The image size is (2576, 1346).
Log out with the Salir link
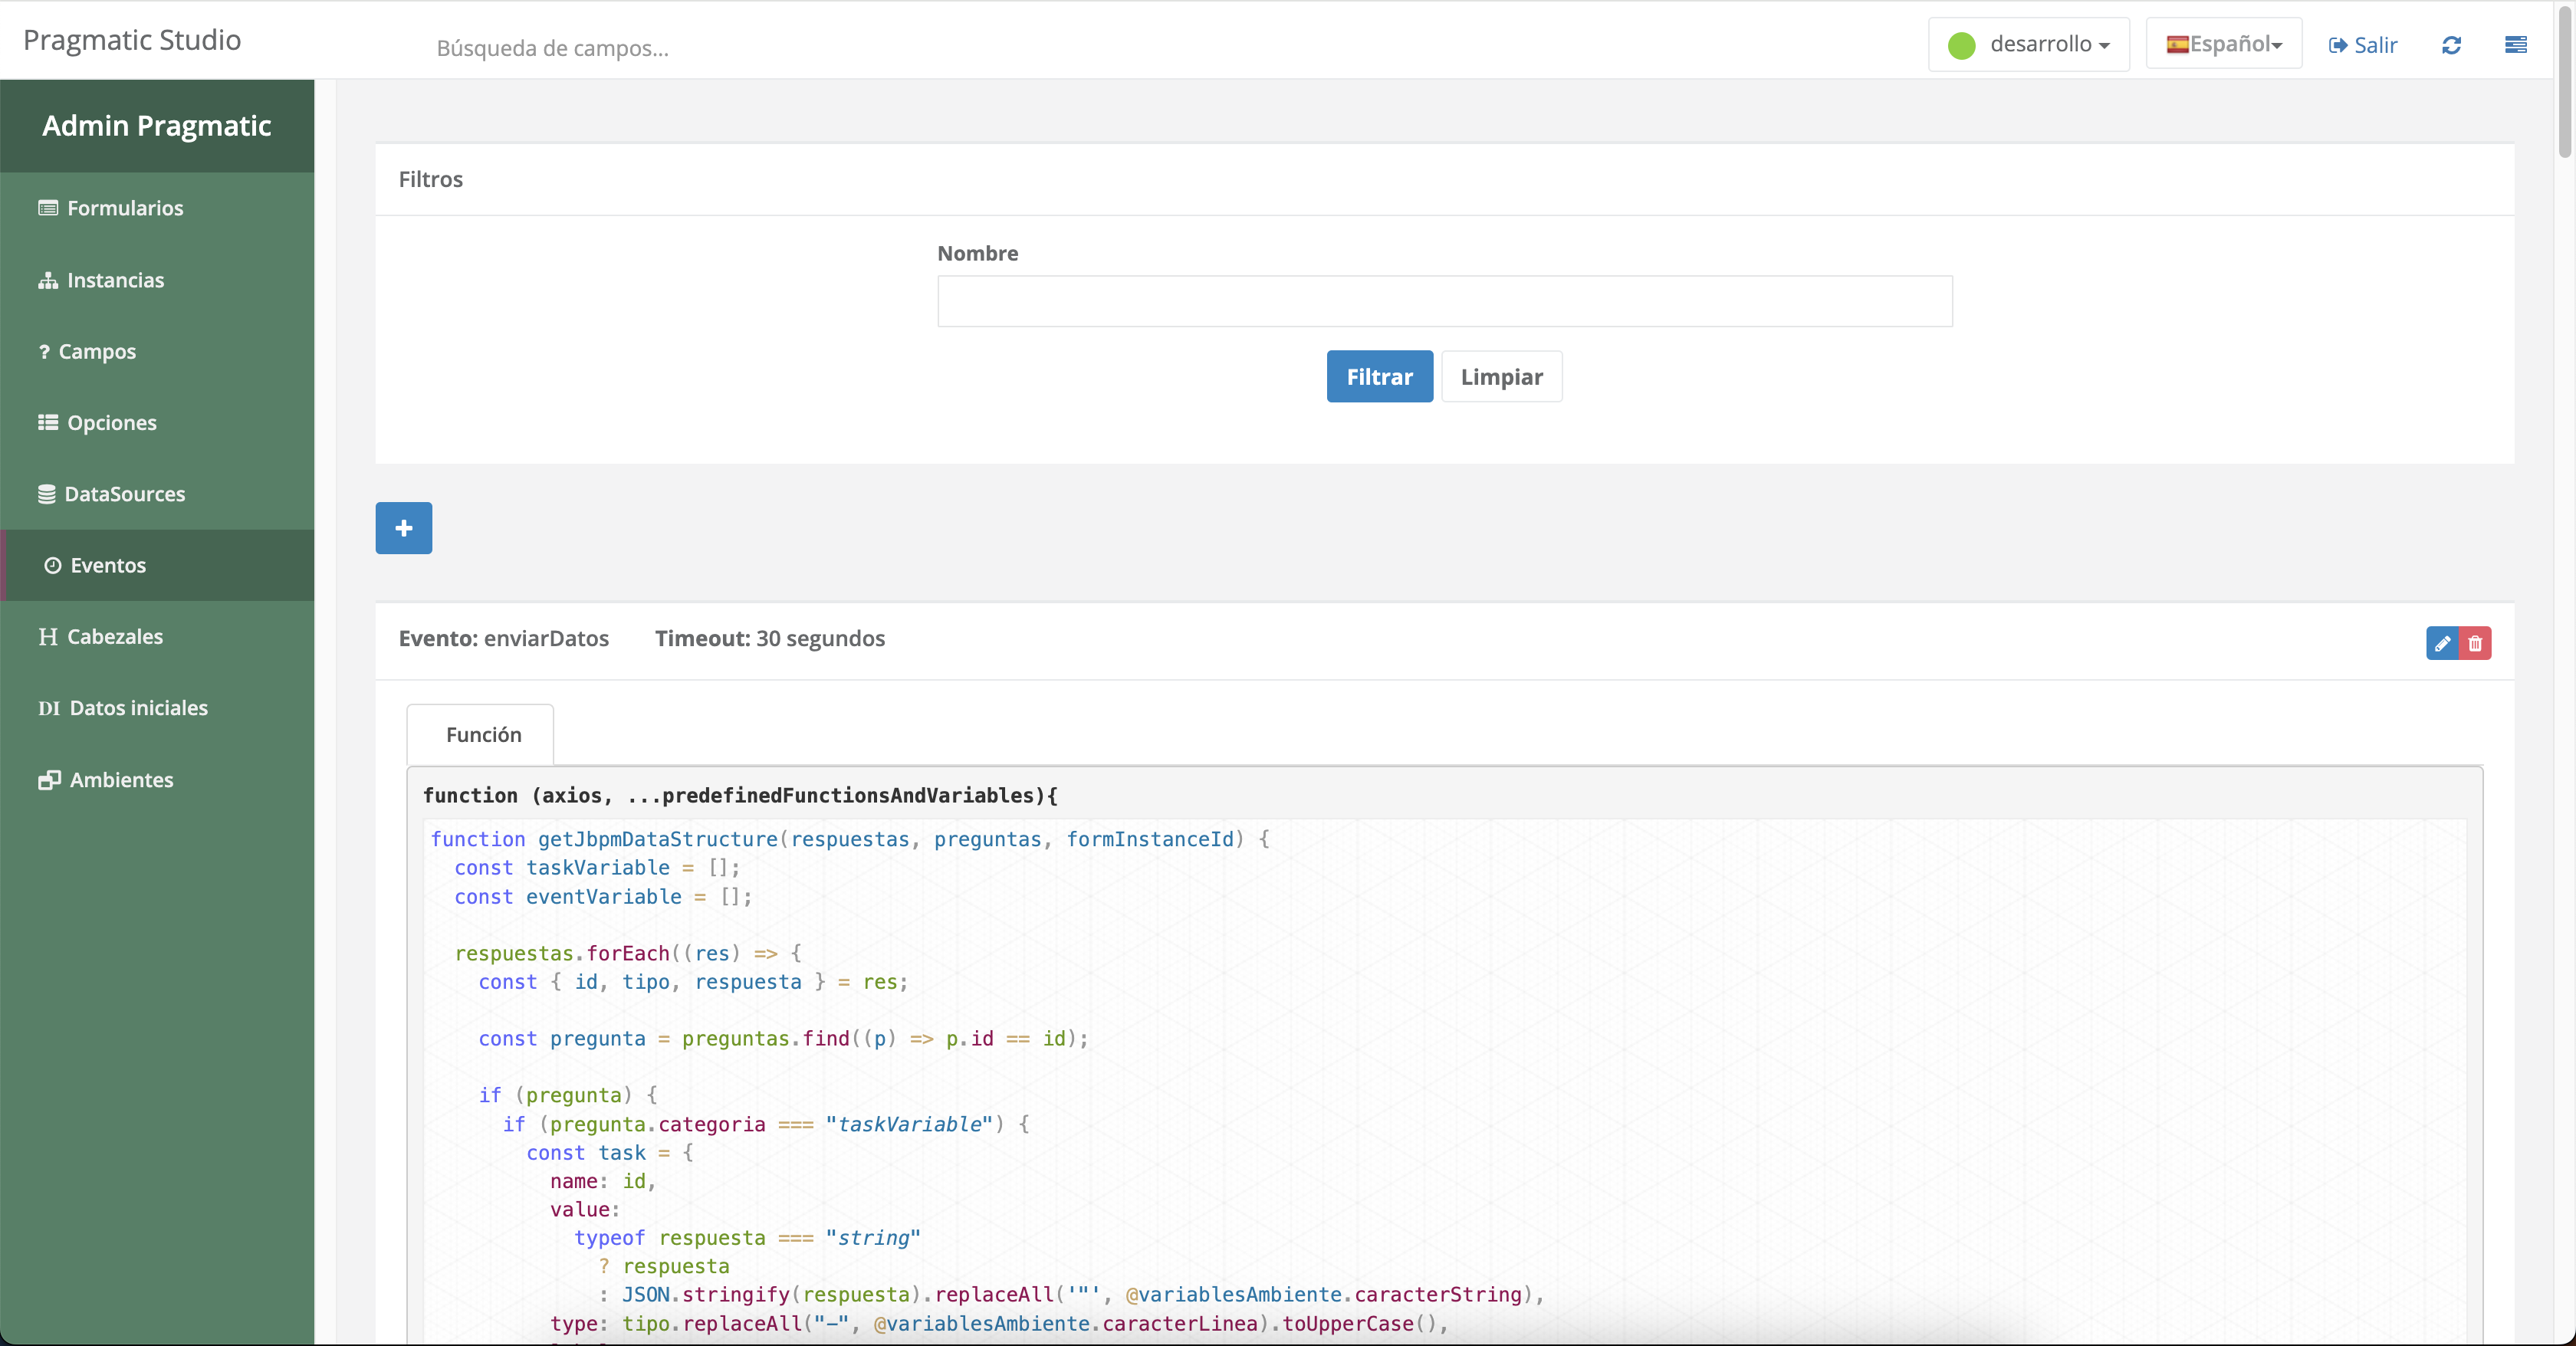pos(2364,45)
